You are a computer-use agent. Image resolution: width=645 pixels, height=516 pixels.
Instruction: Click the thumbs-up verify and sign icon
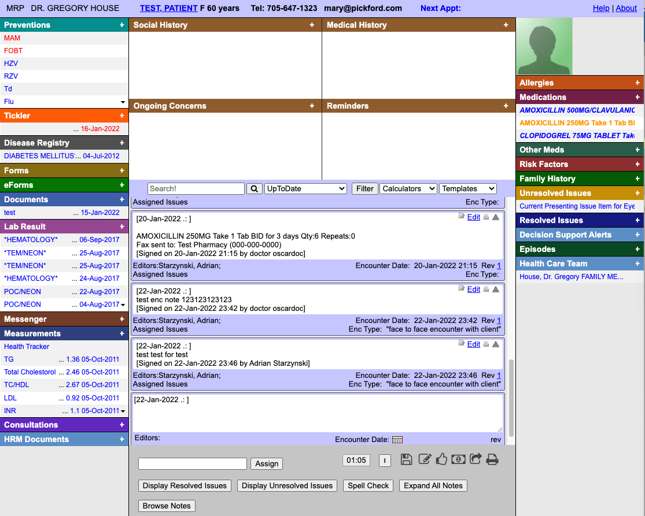pyautogui.click(x=442, y=459)
